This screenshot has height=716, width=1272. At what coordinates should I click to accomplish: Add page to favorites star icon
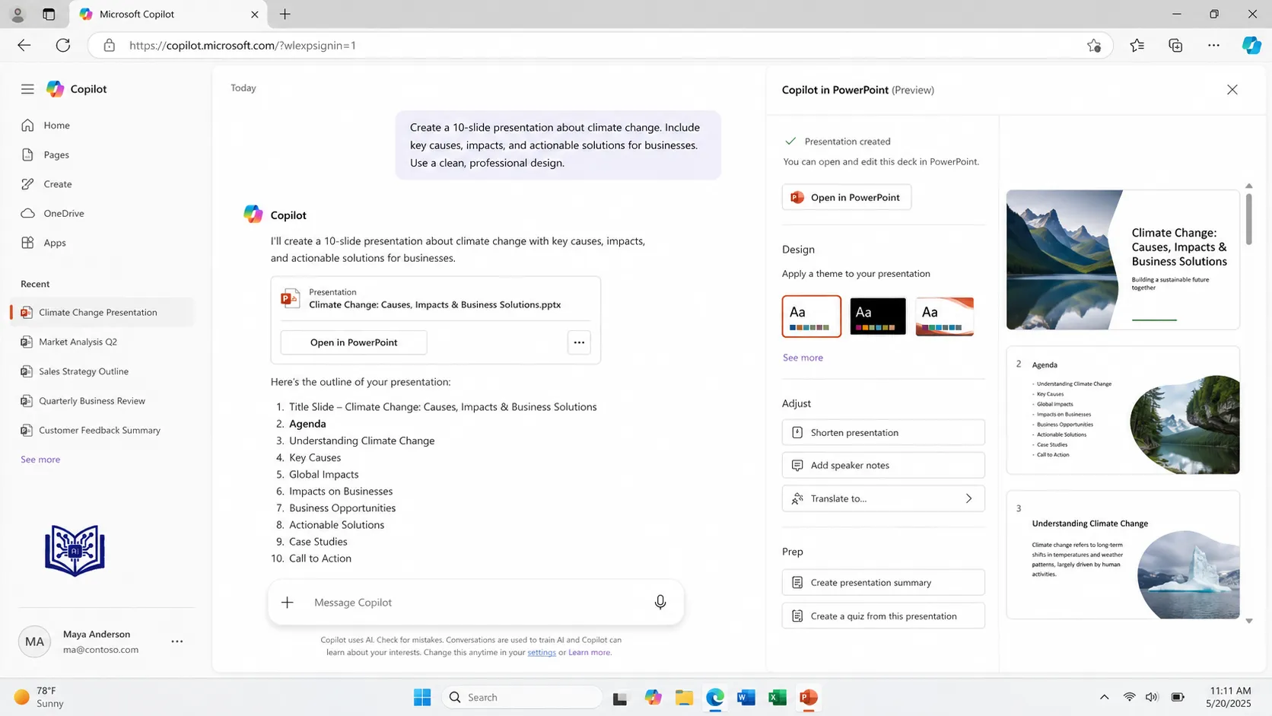(x=1094, y=45)
